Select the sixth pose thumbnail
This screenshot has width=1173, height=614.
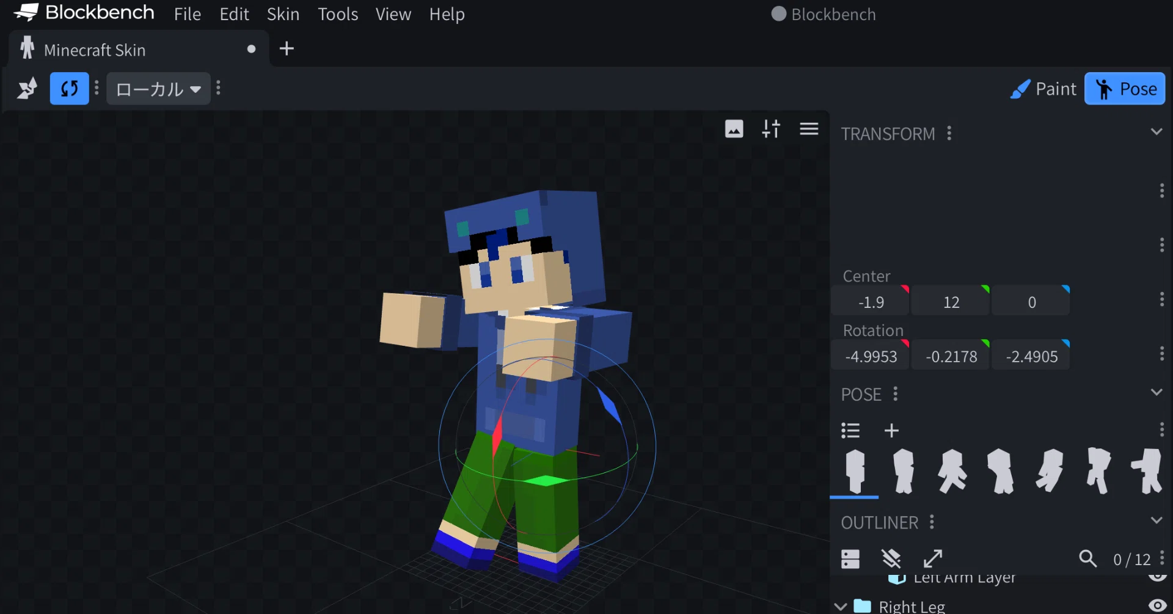click(x=1098, y=471)
